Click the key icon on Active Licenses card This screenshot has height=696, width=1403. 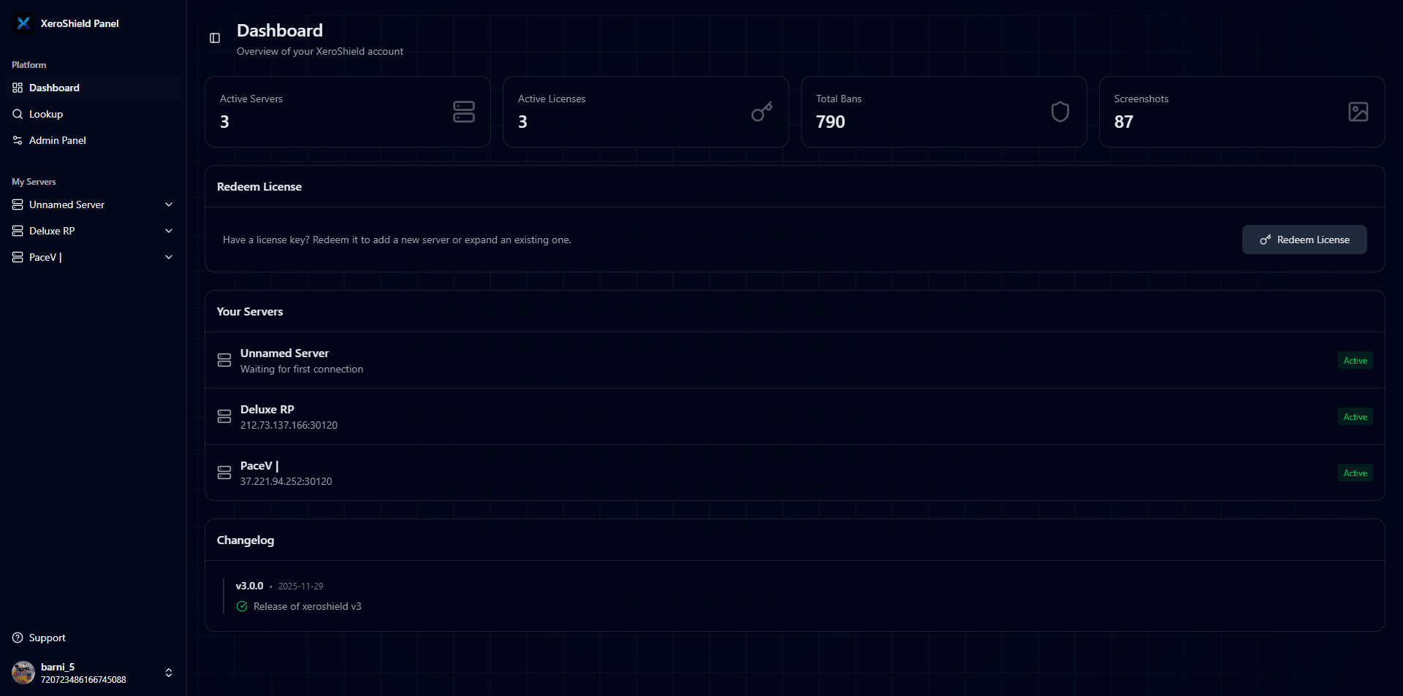[761, 112]
